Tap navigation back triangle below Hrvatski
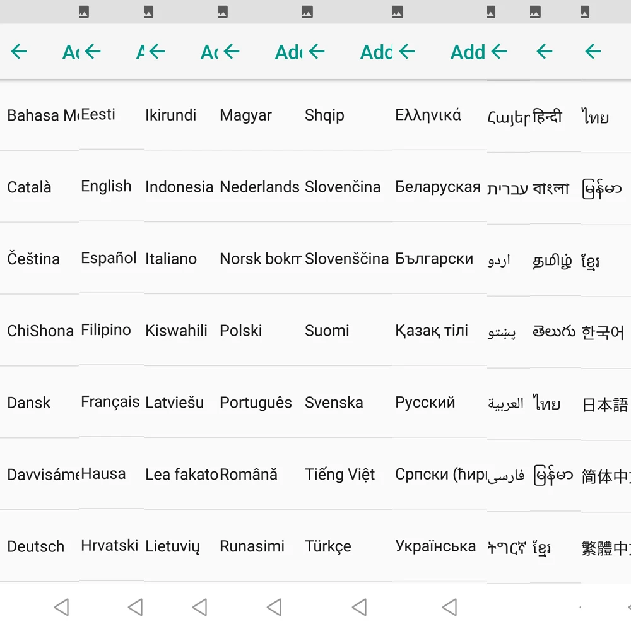 pos(135,607)
